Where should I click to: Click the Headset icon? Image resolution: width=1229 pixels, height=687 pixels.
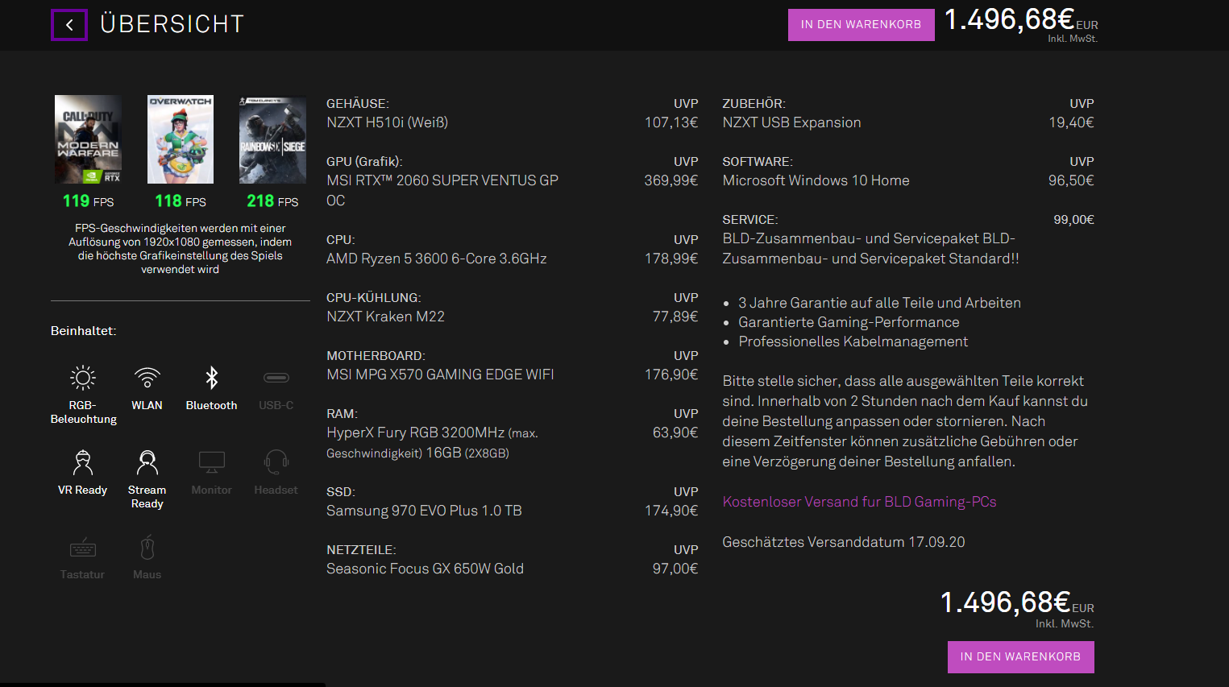tap(276, 462)
